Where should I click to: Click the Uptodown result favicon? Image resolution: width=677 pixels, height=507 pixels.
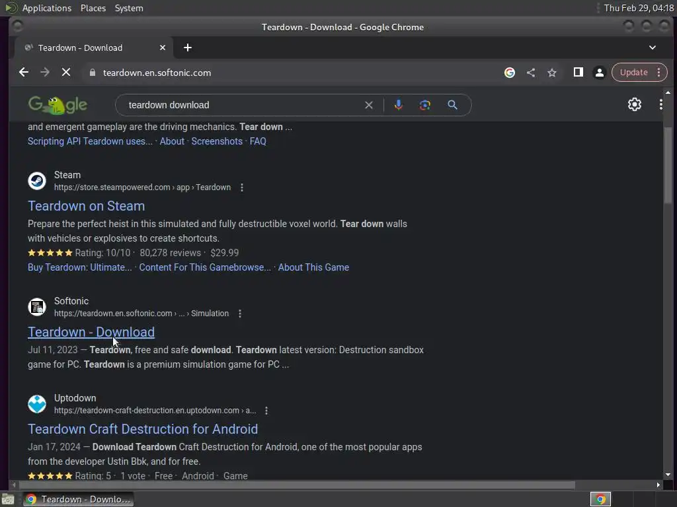tap(37, 404)
